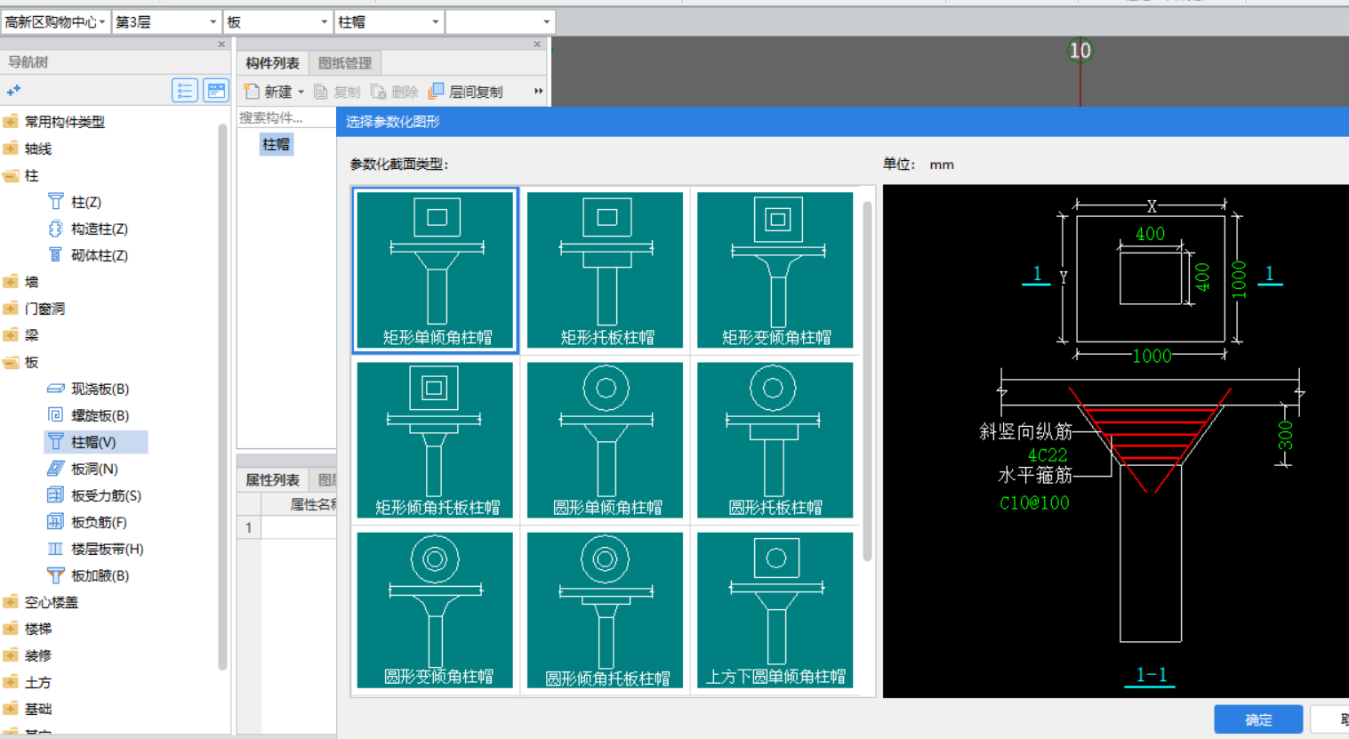Choose 矩形倾角托板柱帽 section type

pyautogui.click(x=436, y=440)
